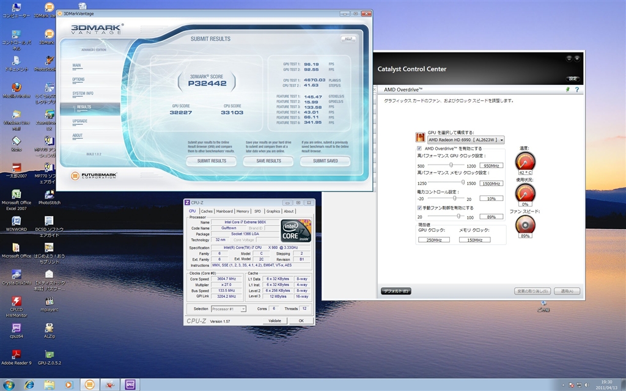Click the 950MHz GPU clock value field

[491, 166]
